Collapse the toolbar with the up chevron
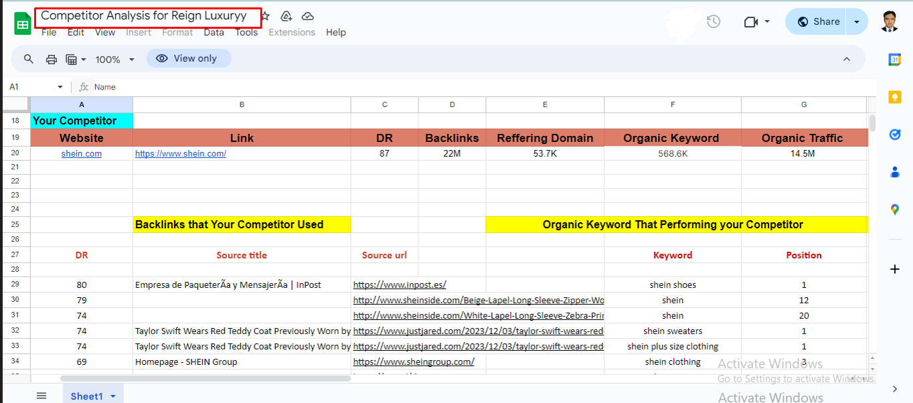Viewport: 913px width, 403px height. [847, 59]
